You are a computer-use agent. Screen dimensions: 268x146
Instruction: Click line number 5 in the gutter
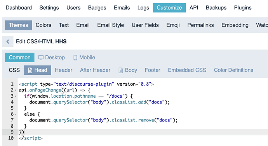tap(12, 108)
